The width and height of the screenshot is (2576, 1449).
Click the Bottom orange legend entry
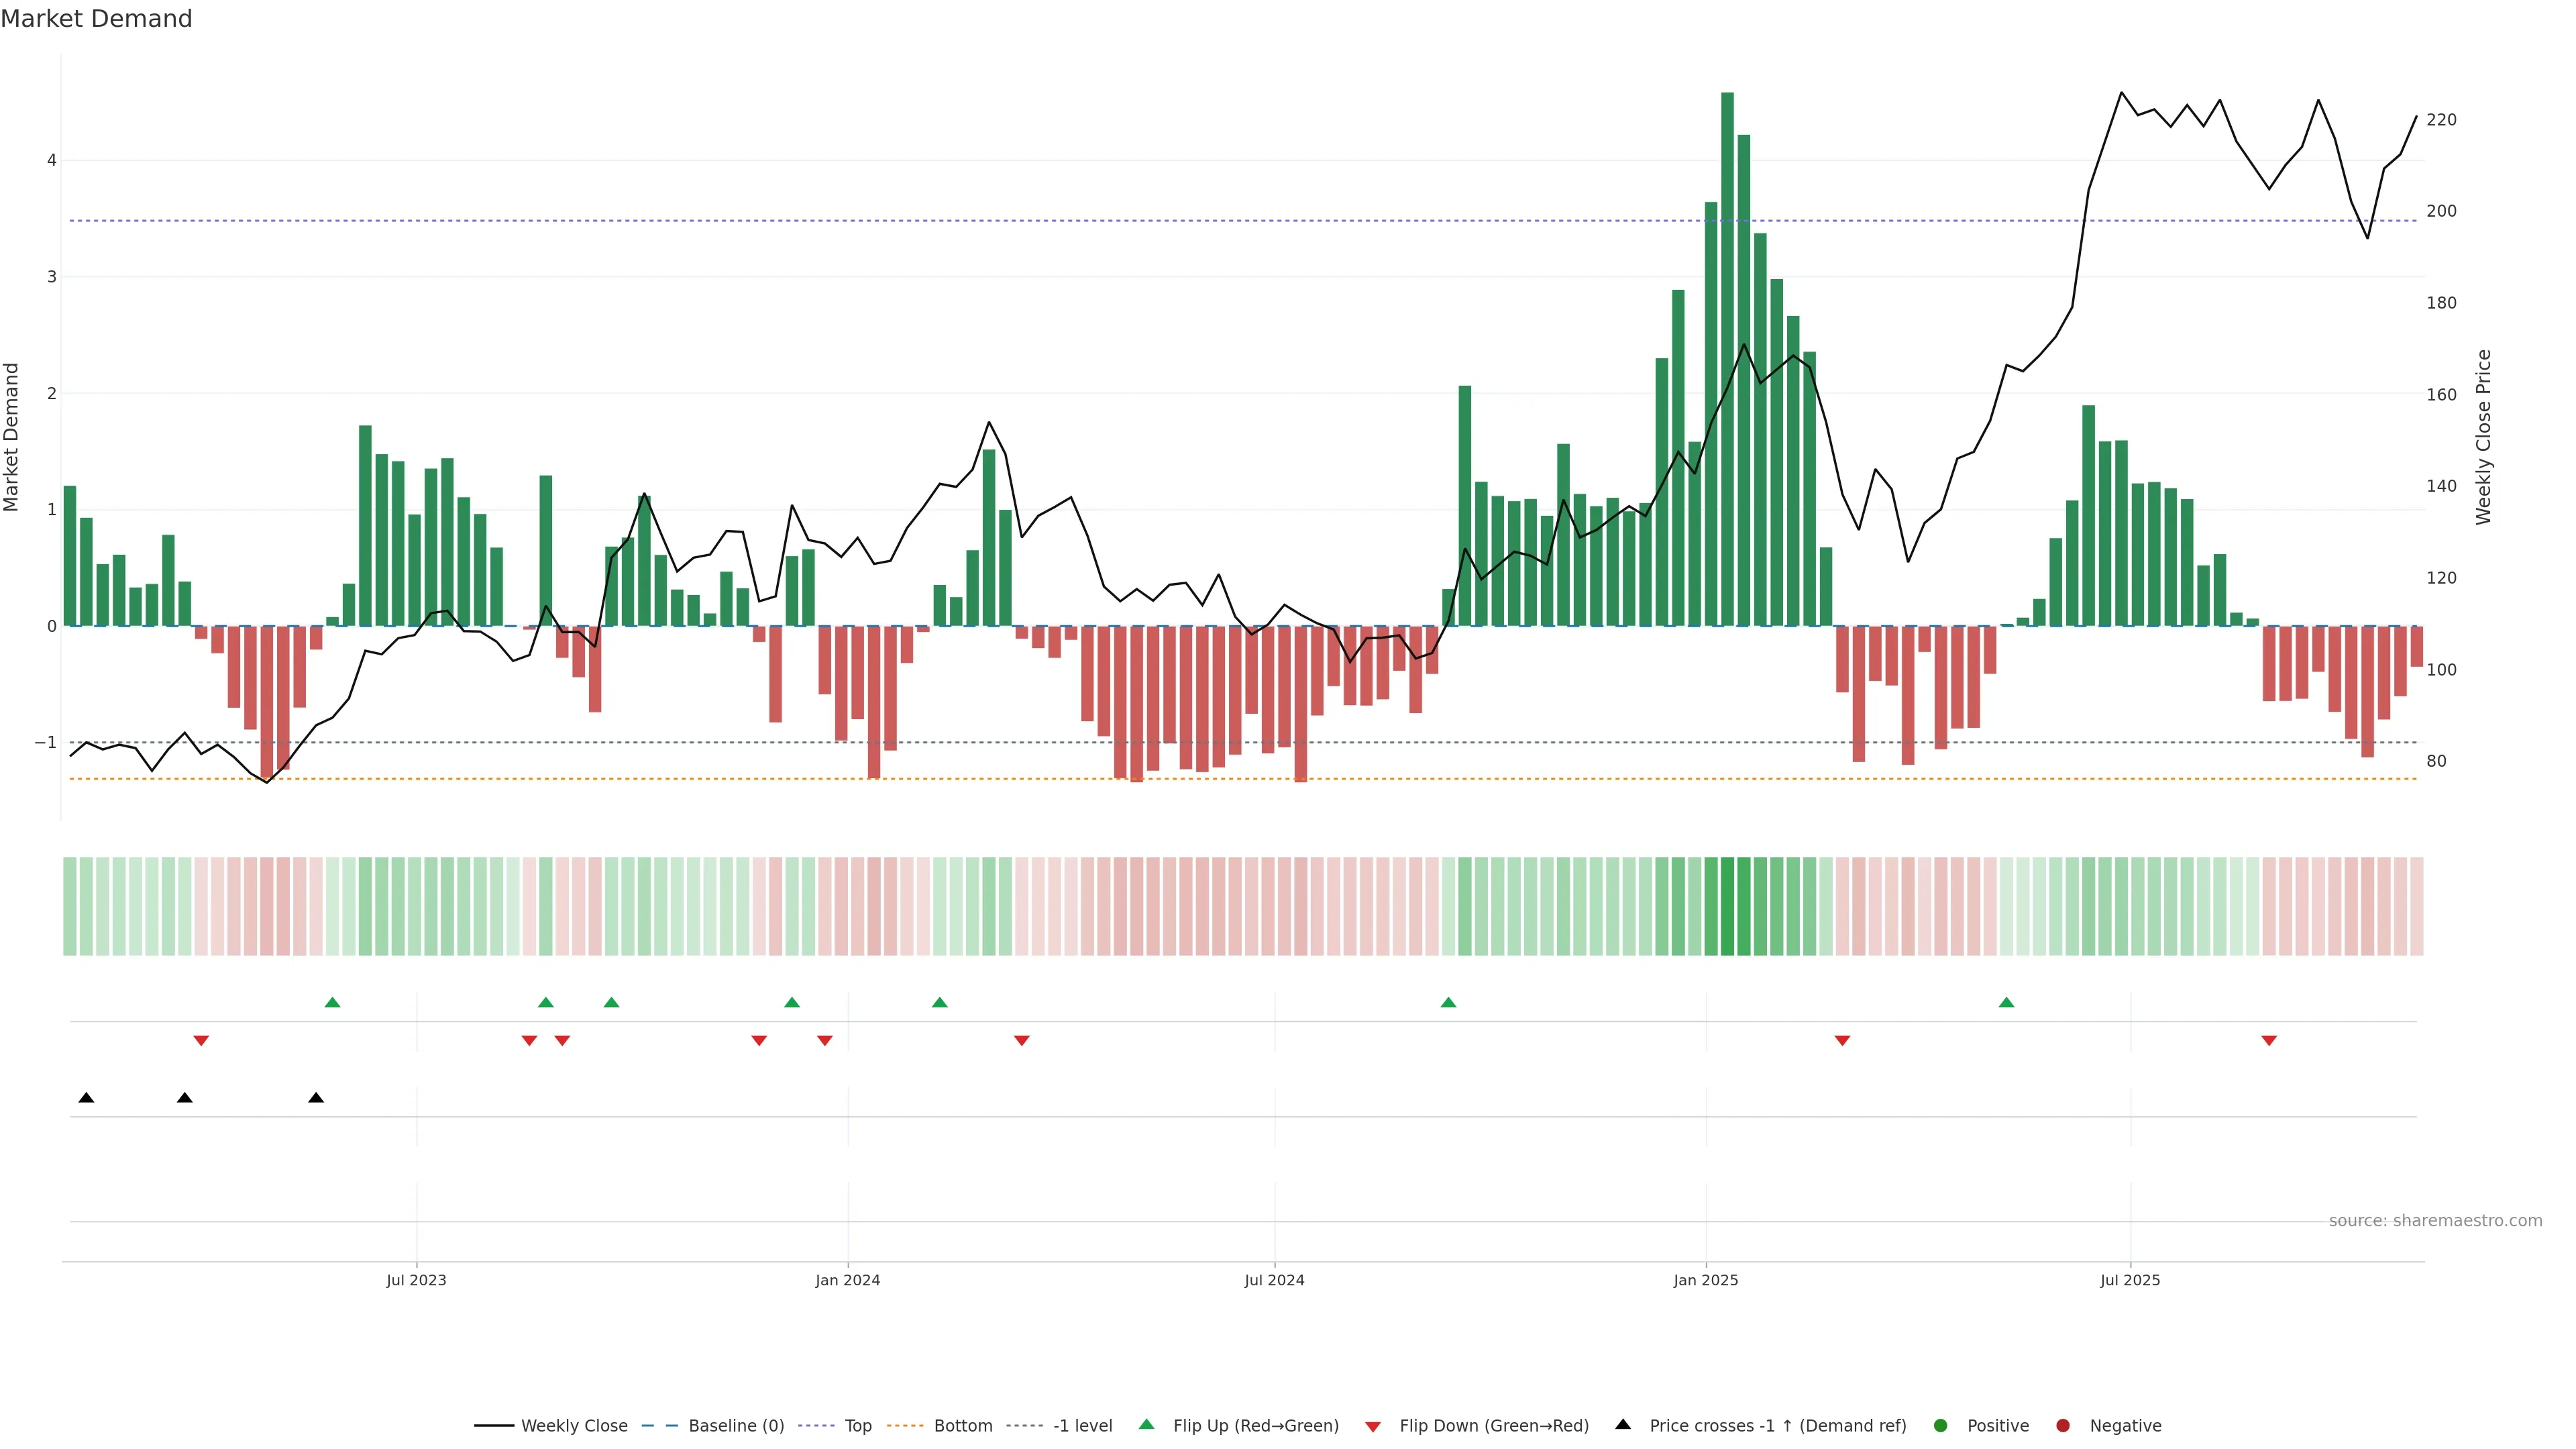[x=962, y=1425]
